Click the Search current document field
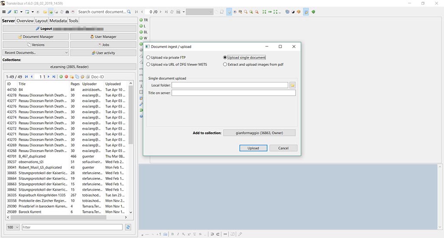The width and height of the screenshot is (444, 238). click(102, 12)
